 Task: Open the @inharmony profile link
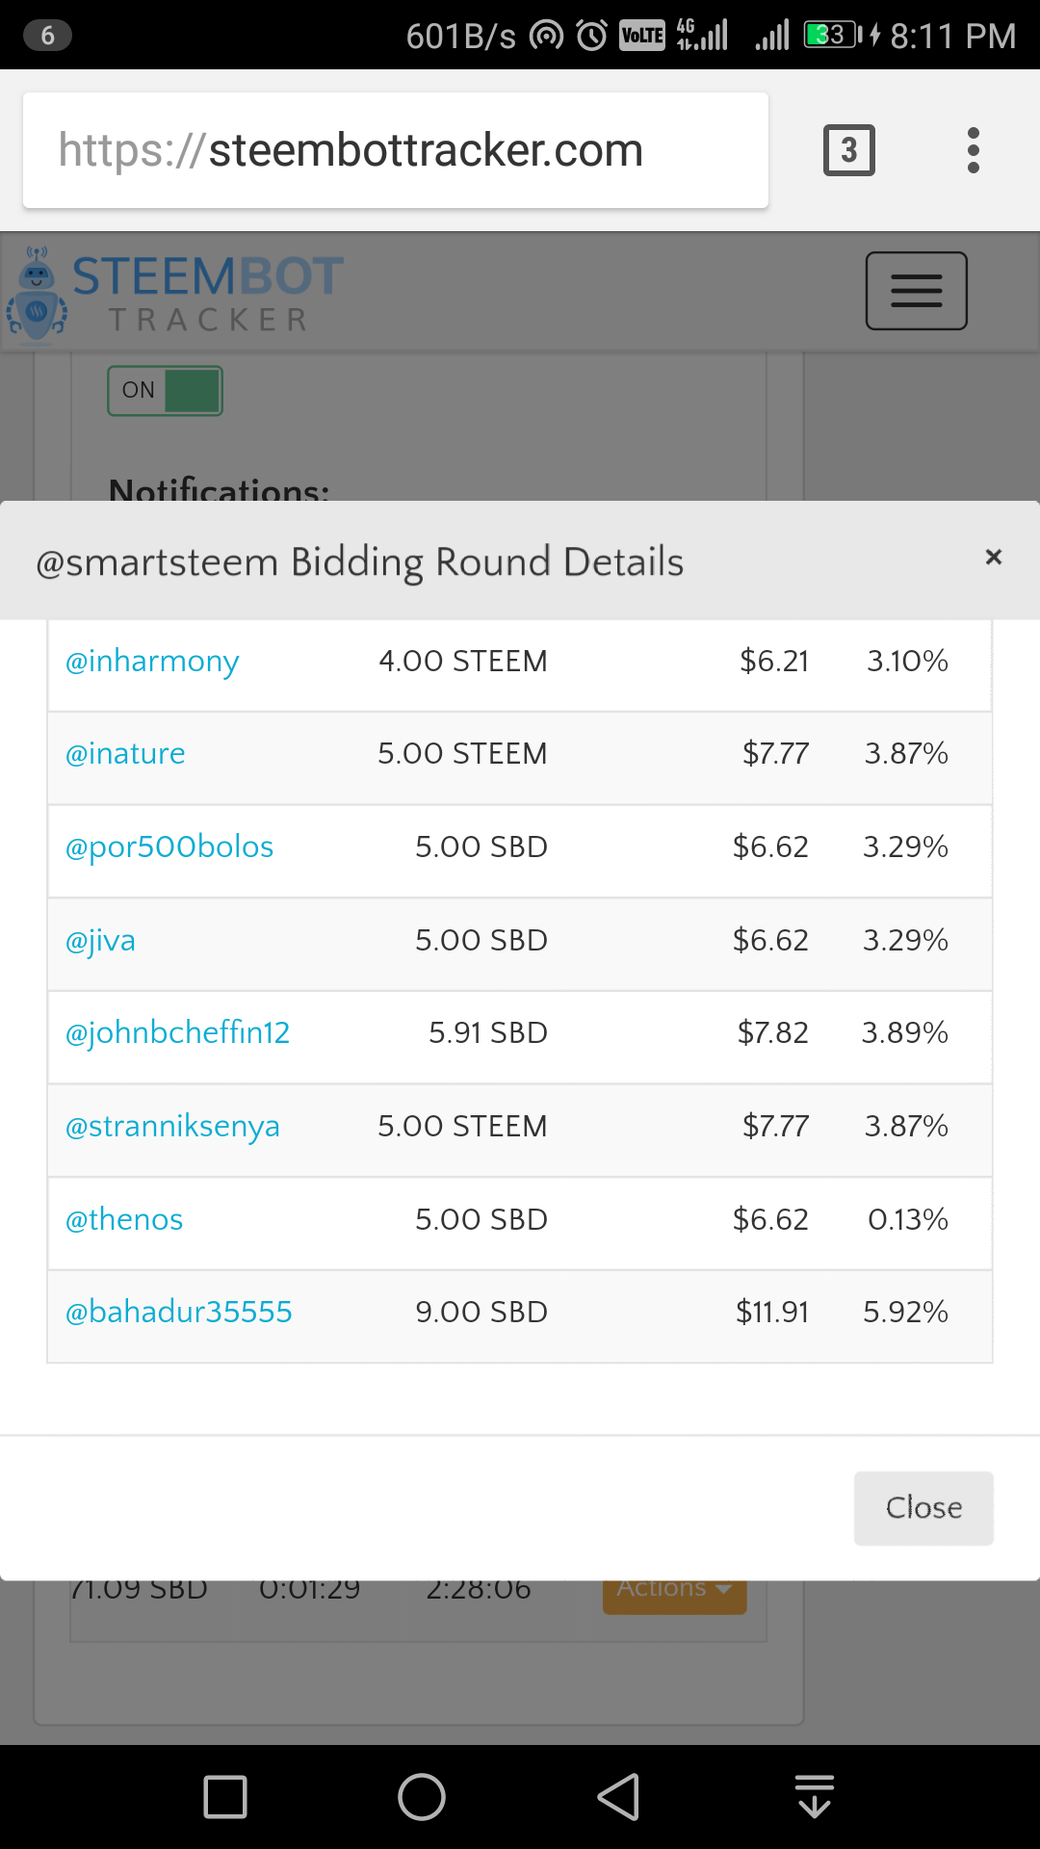coord(152,662)
